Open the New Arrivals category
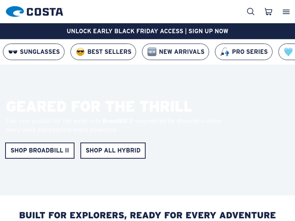Screen dimensions: 295x221 181,52
